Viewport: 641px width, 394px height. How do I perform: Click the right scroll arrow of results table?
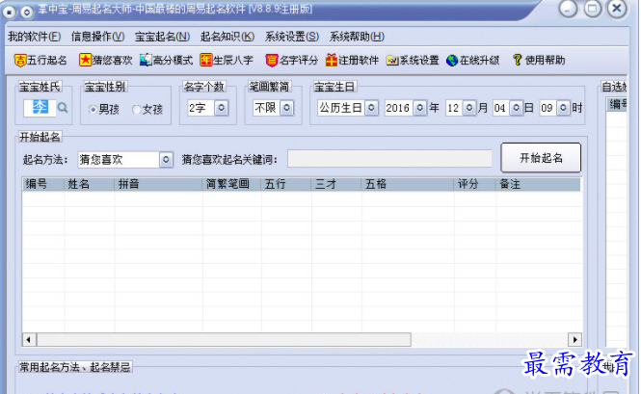coord(575,340)
